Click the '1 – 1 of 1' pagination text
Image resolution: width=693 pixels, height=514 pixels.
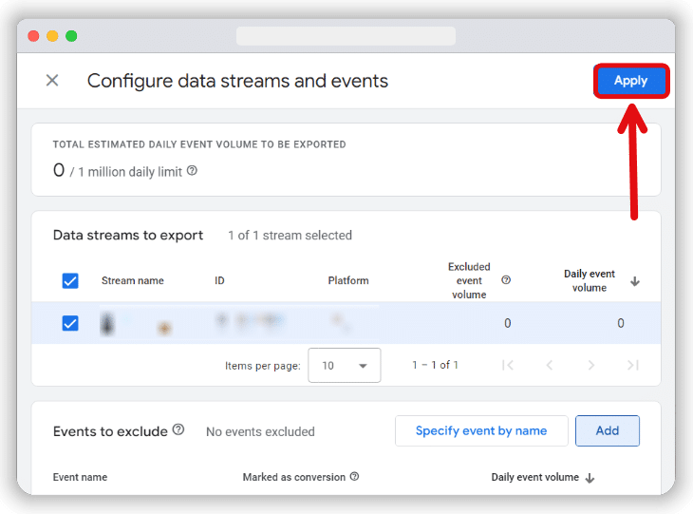click(436, 365)
